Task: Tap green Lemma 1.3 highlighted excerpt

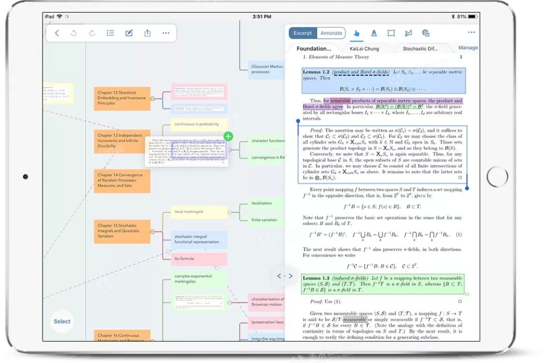Action: pos(383,284)
